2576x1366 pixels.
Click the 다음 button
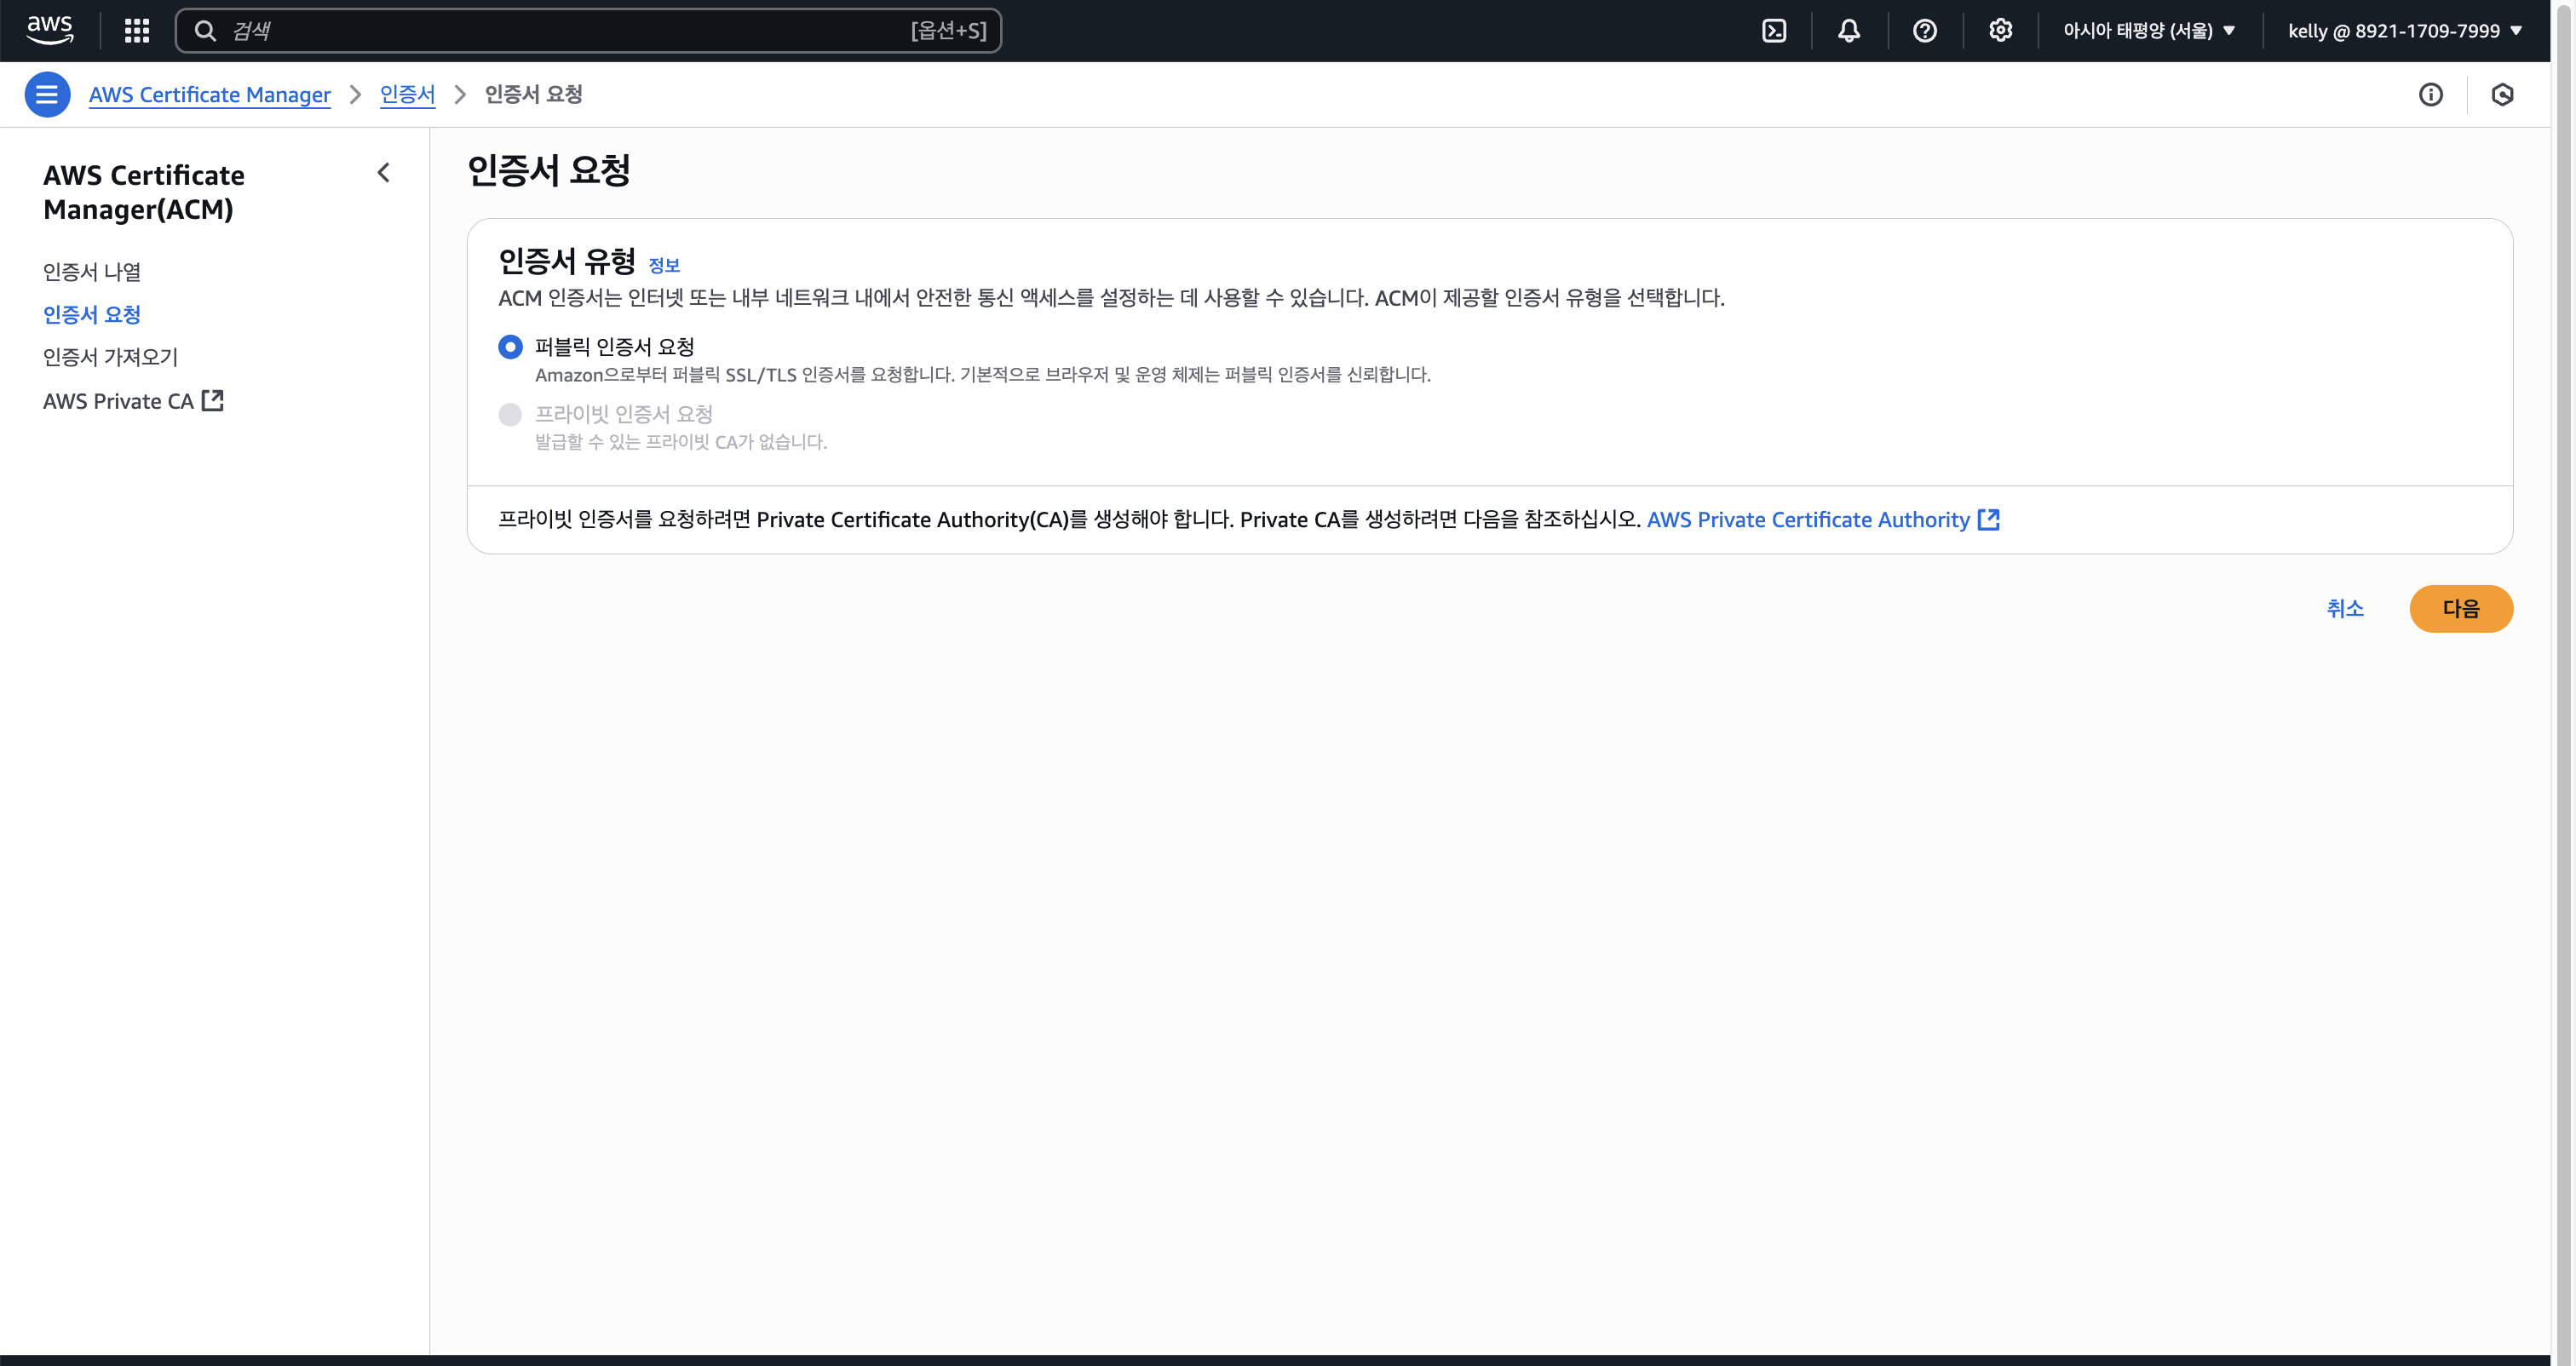point(2460,608)
